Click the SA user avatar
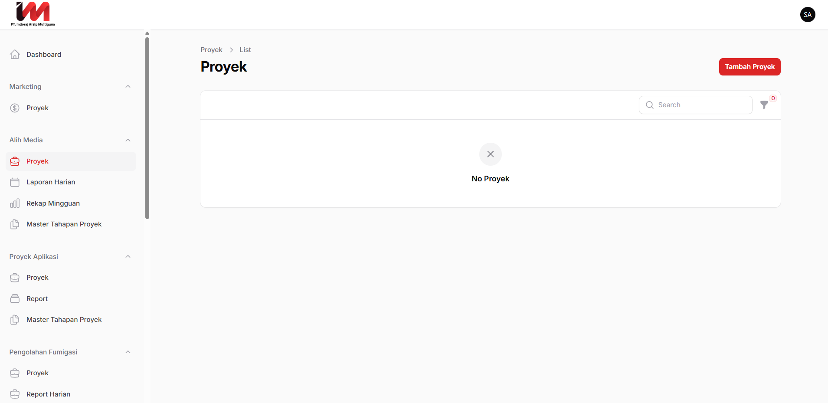Screen dimensions: 828x403 pos(807,15)
